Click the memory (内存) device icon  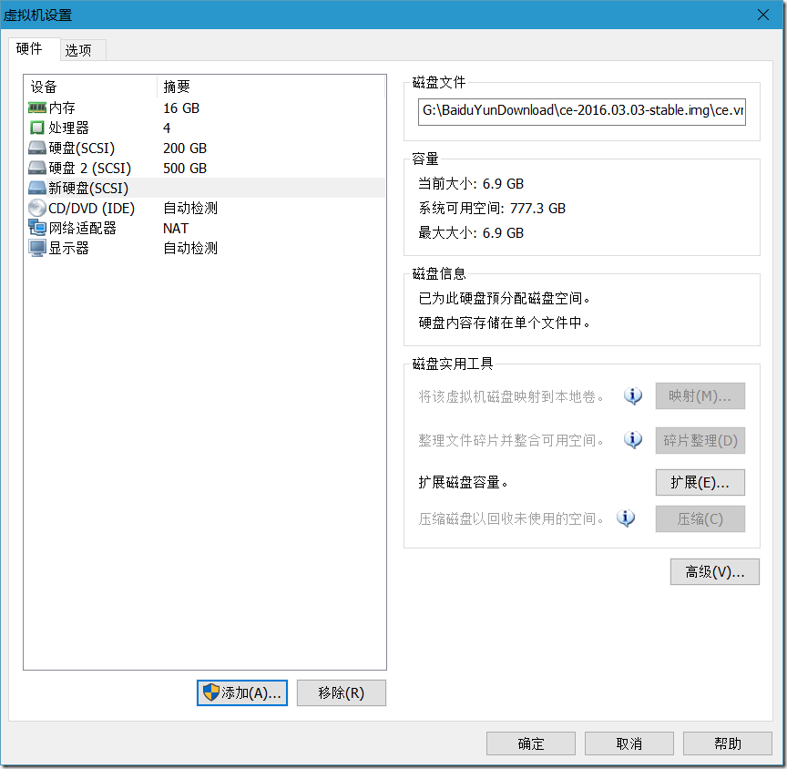pos(37,108)
